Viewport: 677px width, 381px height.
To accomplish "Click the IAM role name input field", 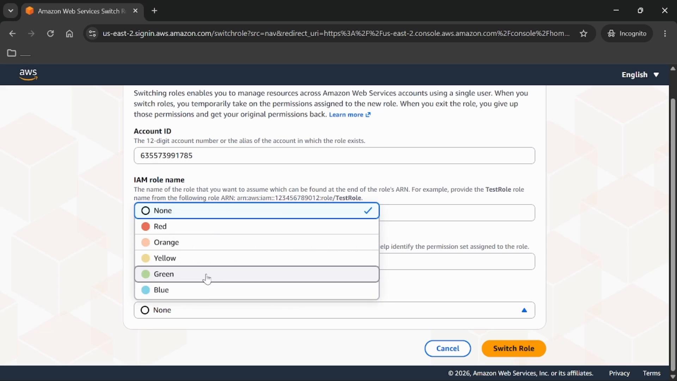I will (x=457, y=213).
